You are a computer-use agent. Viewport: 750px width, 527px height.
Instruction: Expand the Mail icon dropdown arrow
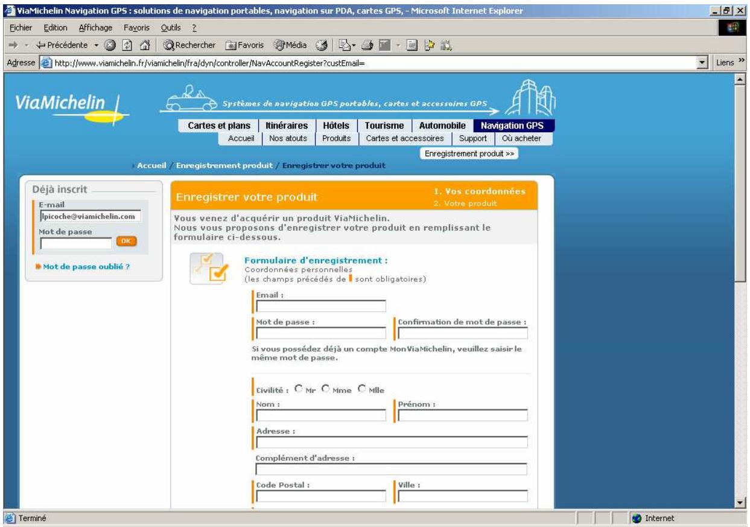[353, 45]
